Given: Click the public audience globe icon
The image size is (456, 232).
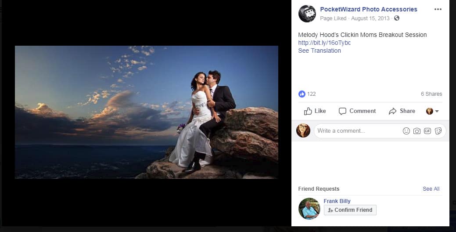Looking at the screenshot, I should [397, 18].
